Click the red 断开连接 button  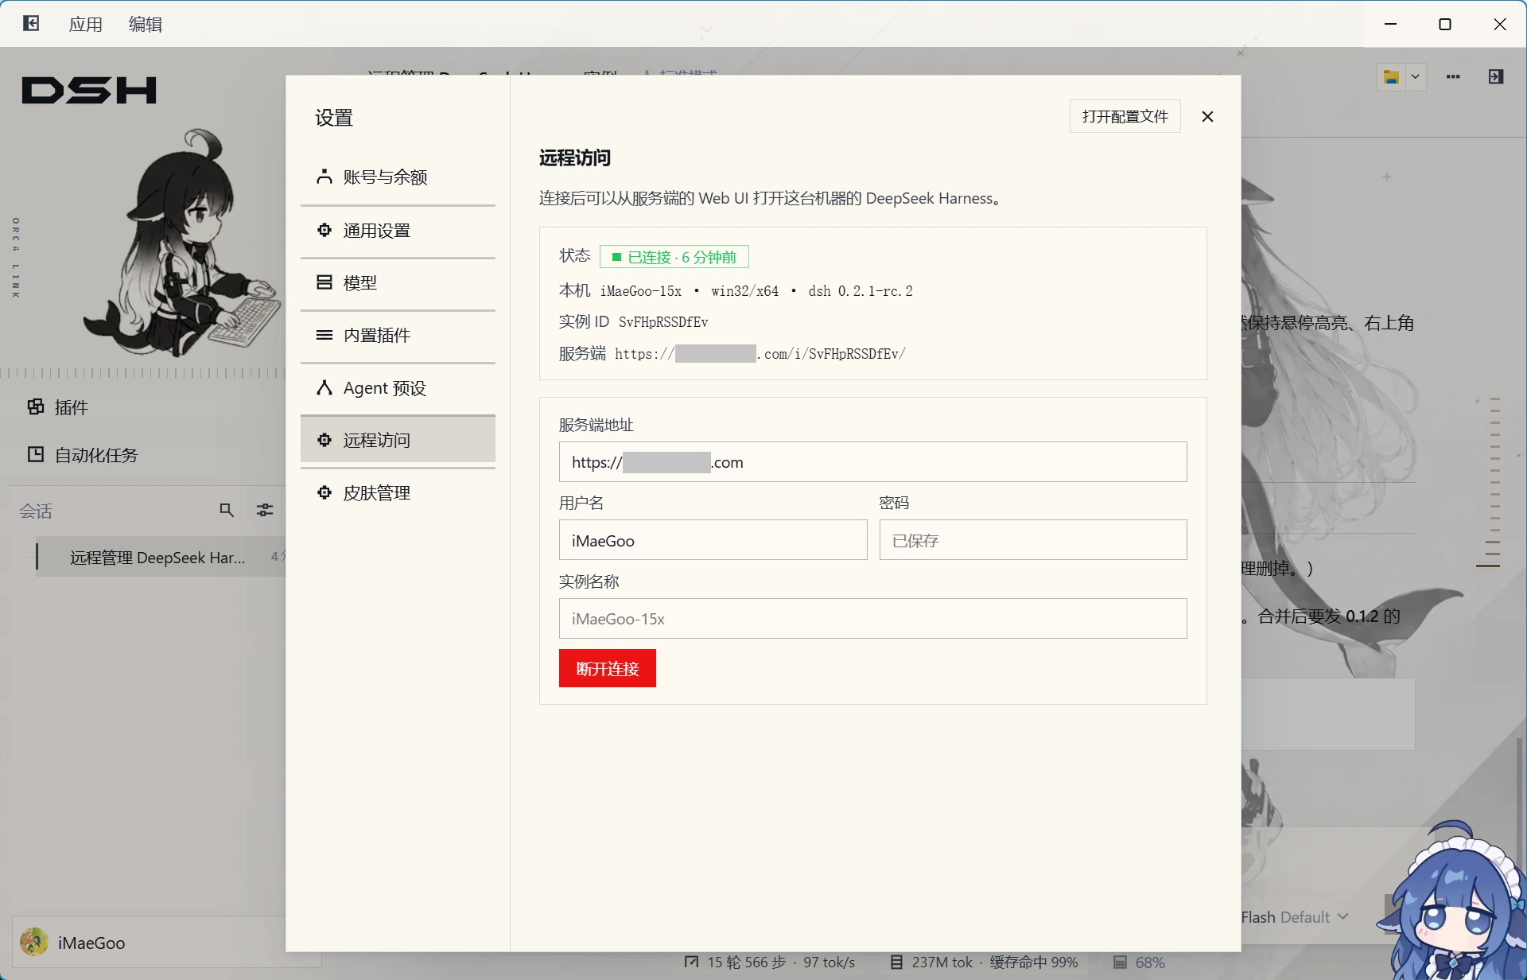pyautogui.click(x=607, y=668)
